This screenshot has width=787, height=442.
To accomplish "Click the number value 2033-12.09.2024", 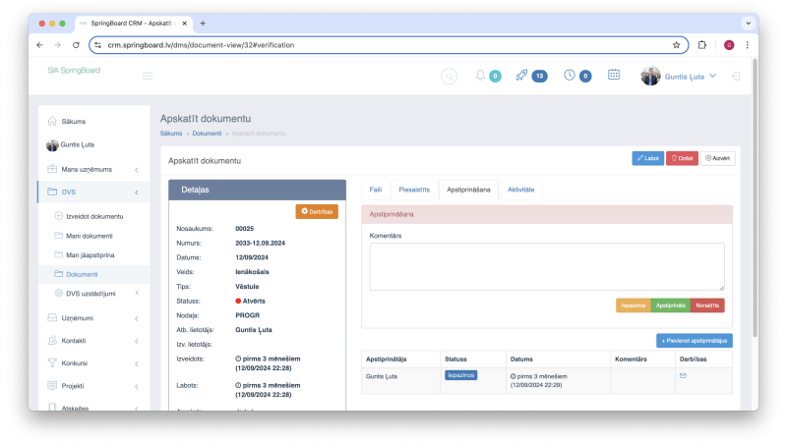I will point(260,243).
